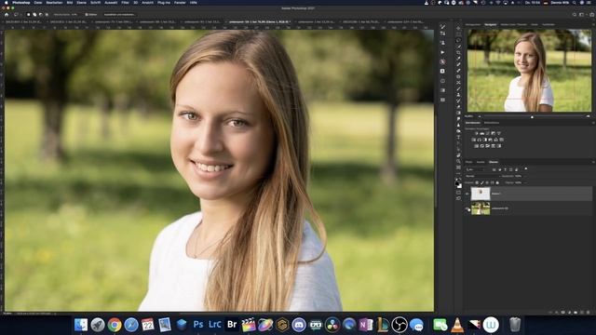The image size is (596, 335).
Task: Add a Curves adjustment layer
Action: pyautogui.click(x=488, y=133)
